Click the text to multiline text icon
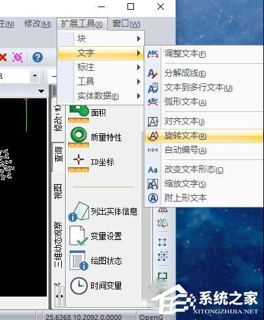264x320 pixels. [153, 88]
